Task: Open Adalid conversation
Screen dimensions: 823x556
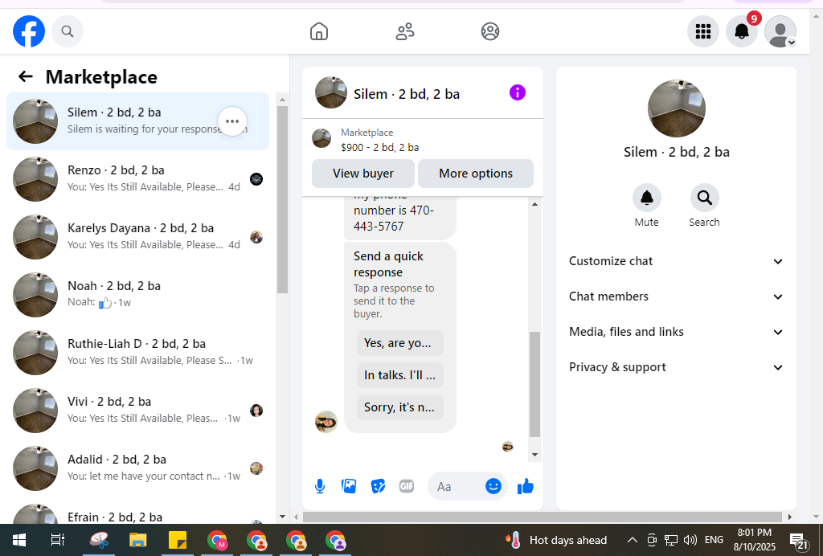Action: click(x=137, y=468)
